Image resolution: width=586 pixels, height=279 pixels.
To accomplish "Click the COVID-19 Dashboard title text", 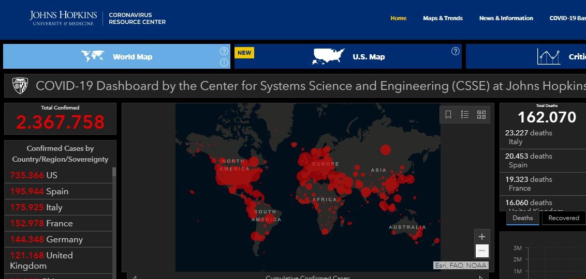I will [x=311, y=86].
